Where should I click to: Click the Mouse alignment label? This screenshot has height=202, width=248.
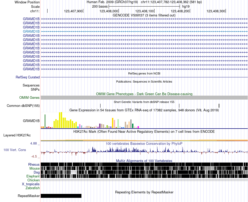point(34,169)
